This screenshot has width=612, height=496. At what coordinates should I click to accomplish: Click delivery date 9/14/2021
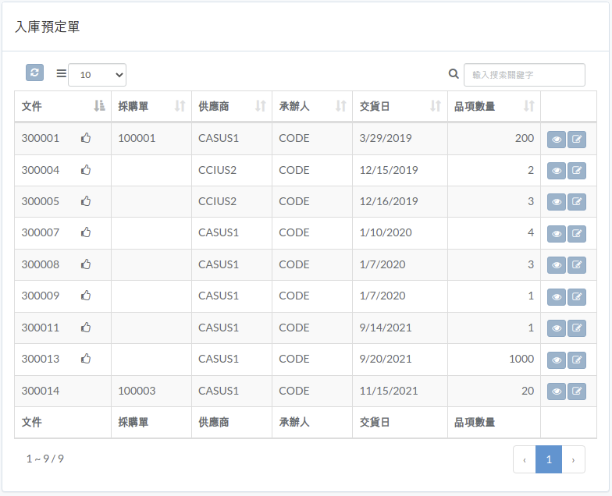pyautogui.click(x=386, y=328)
